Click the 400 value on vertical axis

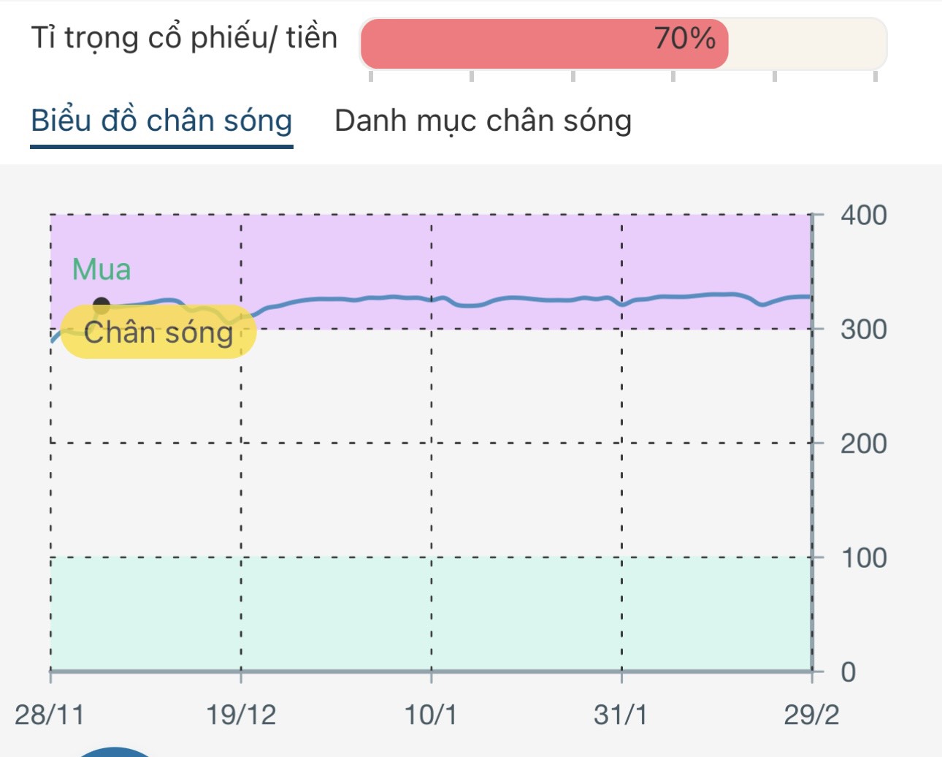(863, 216)
